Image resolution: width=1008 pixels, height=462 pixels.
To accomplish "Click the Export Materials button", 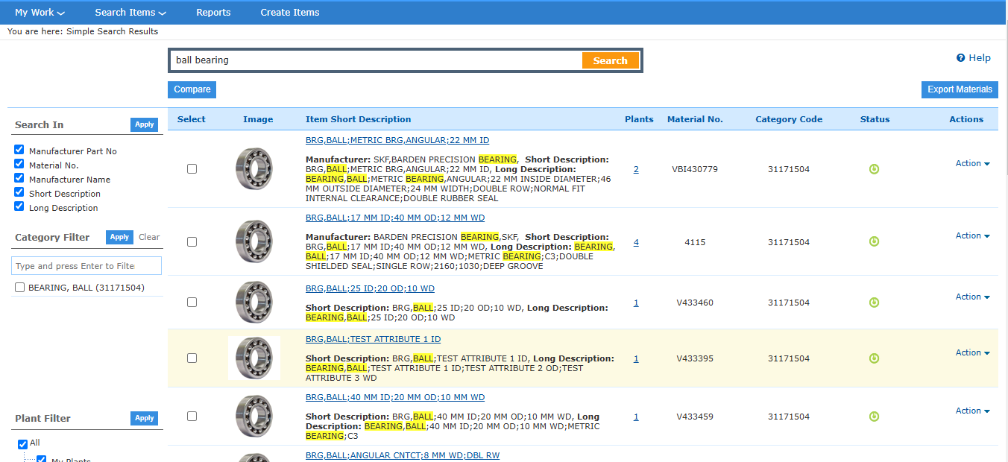I will point(960,89).
